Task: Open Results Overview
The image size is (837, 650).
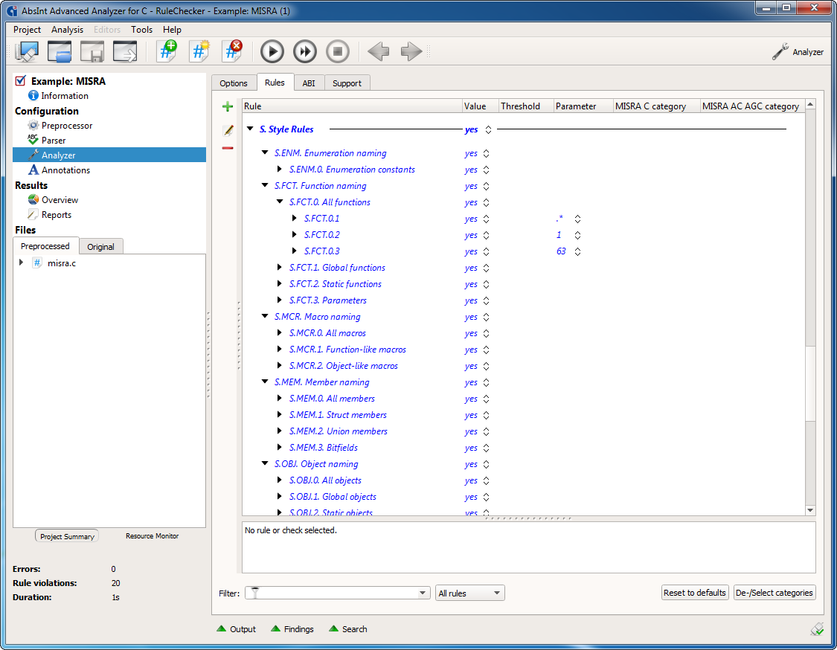Action: (60, 199)
